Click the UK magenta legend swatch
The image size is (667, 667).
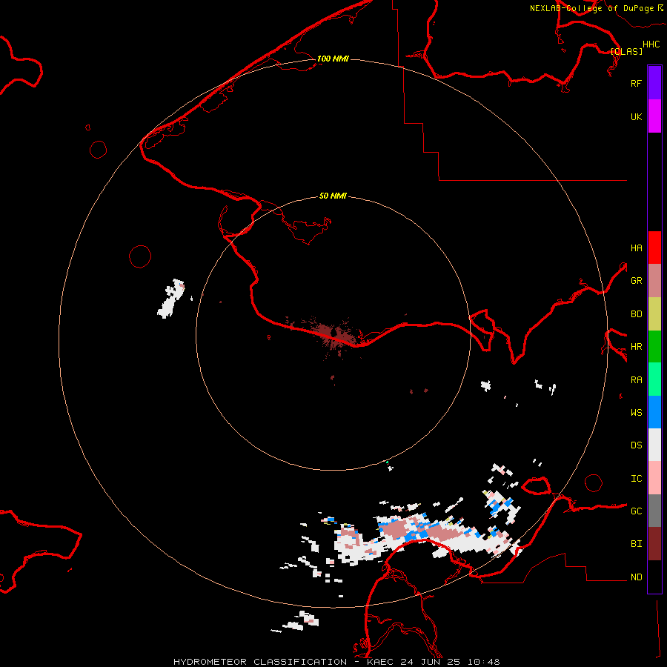coord(654,116)
